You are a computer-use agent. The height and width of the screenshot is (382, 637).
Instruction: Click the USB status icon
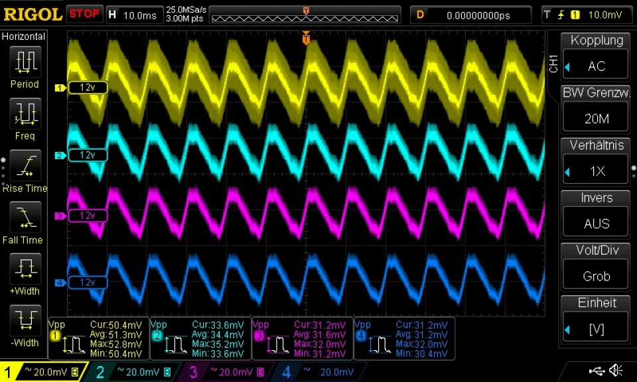pos(597,370)
